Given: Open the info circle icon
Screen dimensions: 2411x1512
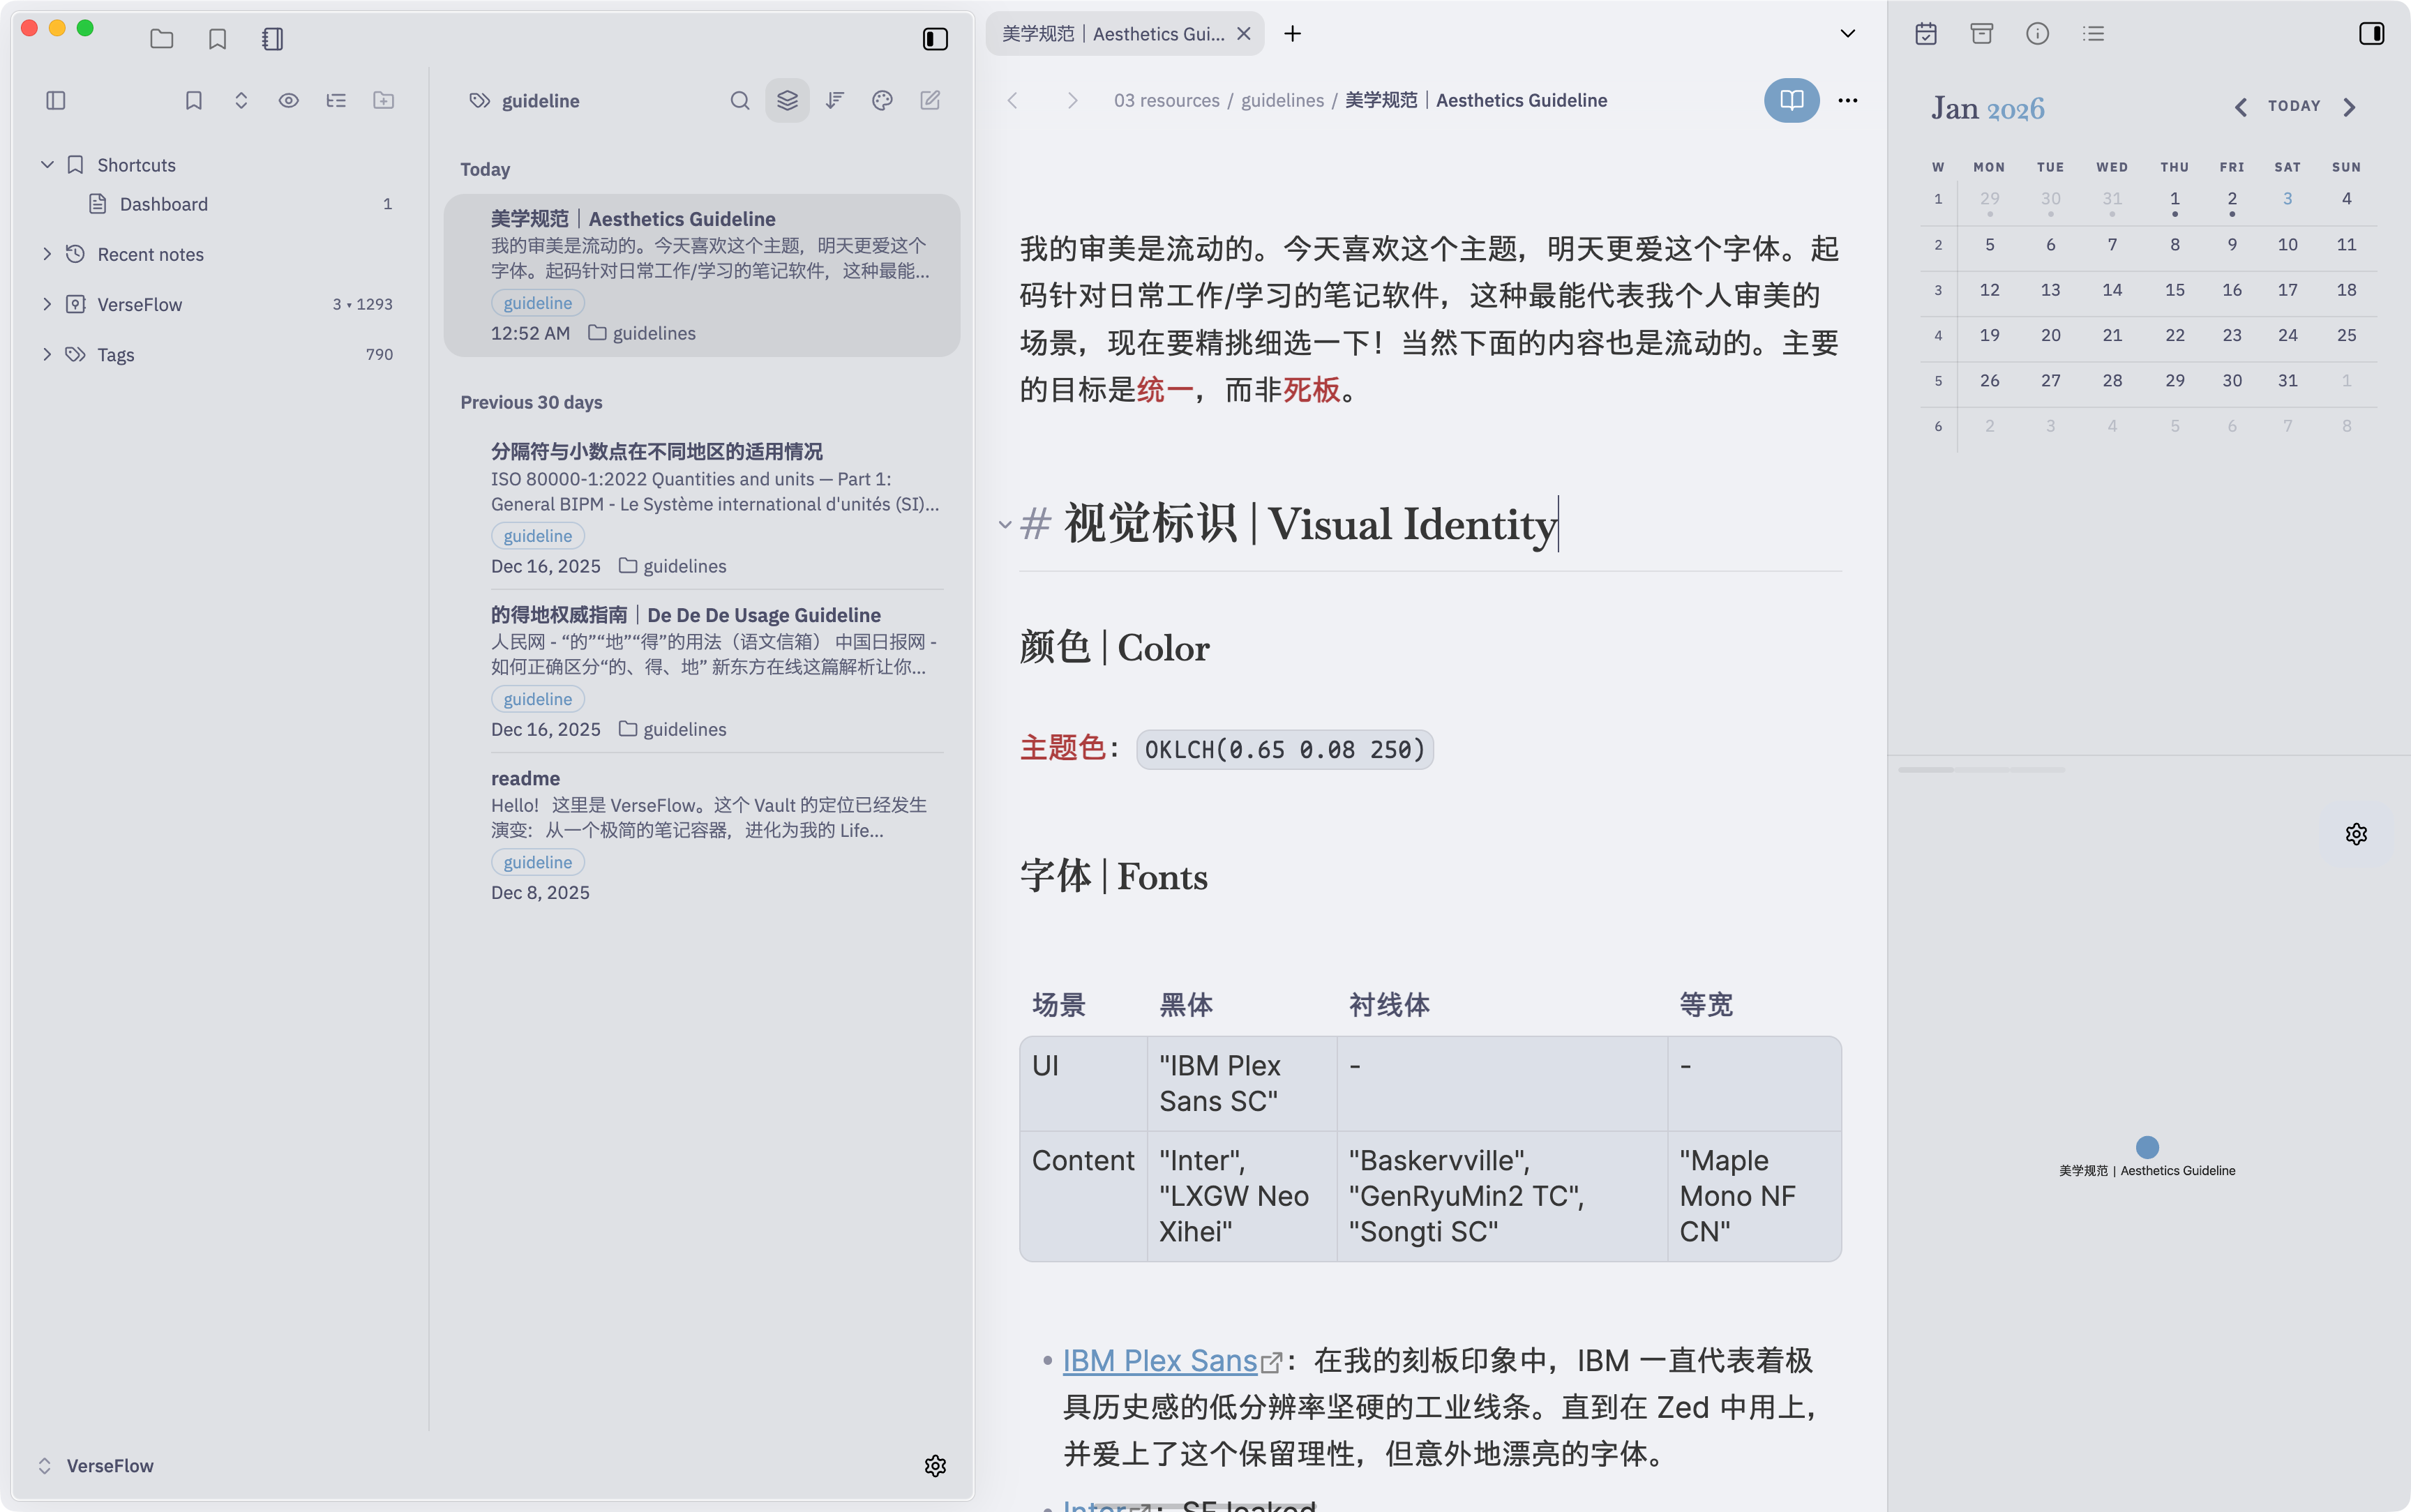Looking at the screenshot, I should coord(2037,33).
